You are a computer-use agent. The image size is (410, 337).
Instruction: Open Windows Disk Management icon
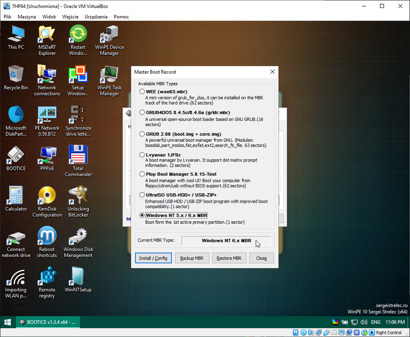[78, 242]
